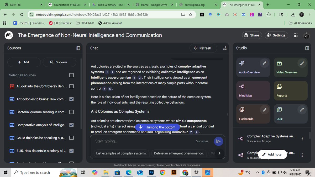This screenshot has height=177, width=315.
Task: Open Photoshop from the taskbar
Action: coord(151,172)
